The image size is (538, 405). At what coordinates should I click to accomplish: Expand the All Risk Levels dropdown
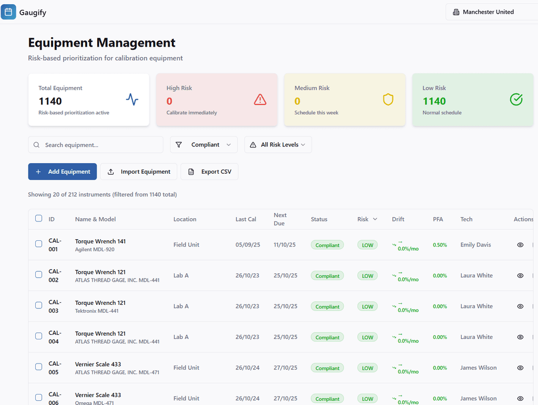(x=278, y=144)
